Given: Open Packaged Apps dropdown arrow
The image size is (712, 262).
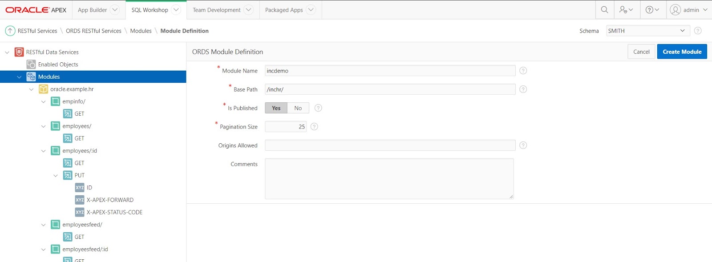Looking at the screenshot, I should click(311, 10).
